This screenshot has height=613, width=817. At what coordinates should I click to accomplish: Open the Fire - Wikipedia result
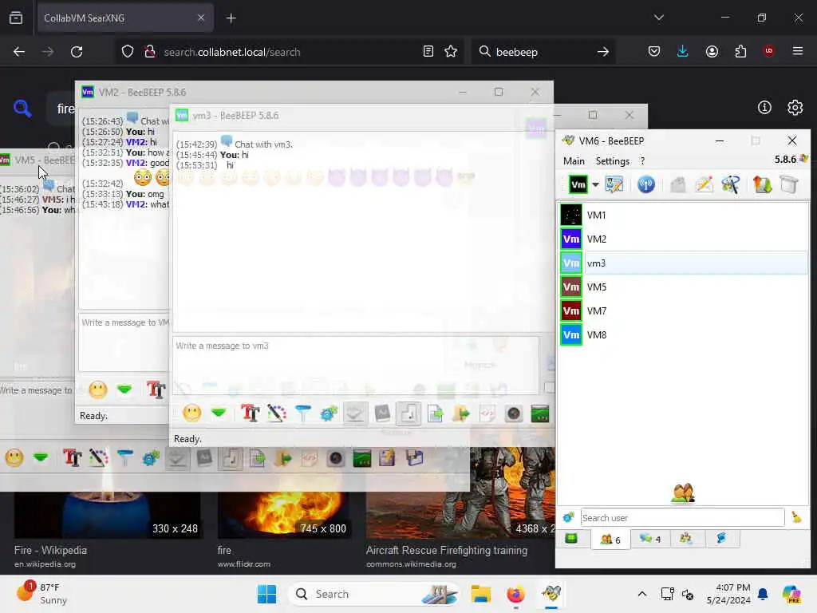(50, 550)
